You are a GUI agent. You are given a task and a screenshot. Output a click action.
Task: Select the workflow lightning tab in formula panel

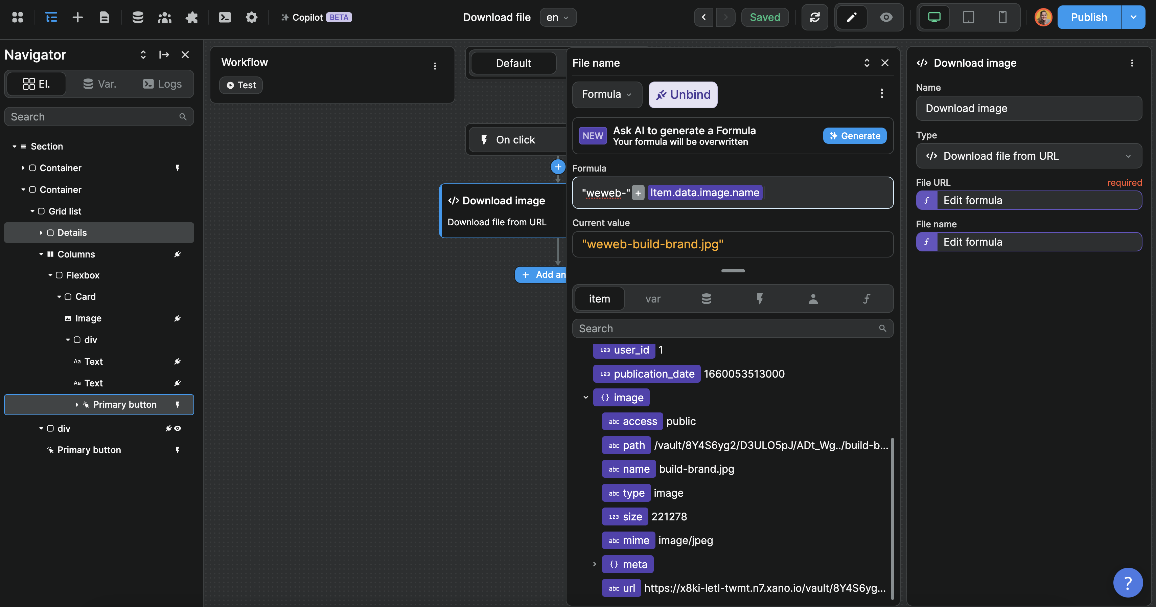(759, 298)
